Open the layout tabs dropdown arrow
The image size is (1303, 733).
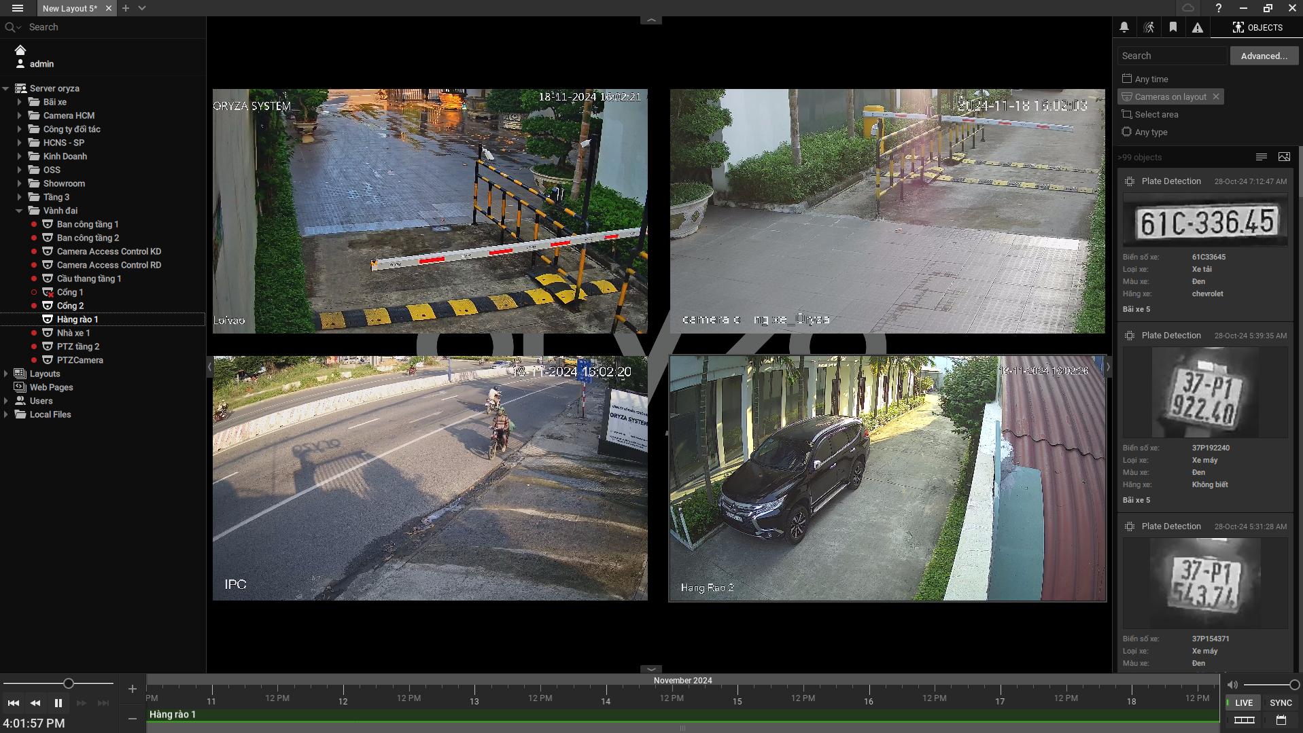pyautogui.click(x=142, y=8)
